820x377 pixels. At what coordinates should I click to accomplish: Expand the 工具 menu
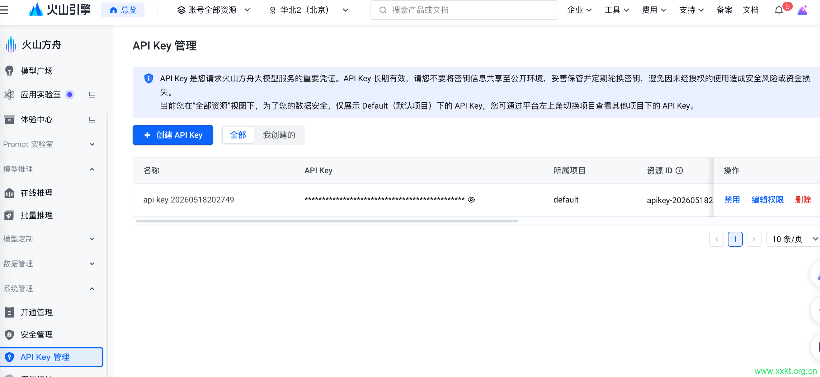[x=617, y=10]
